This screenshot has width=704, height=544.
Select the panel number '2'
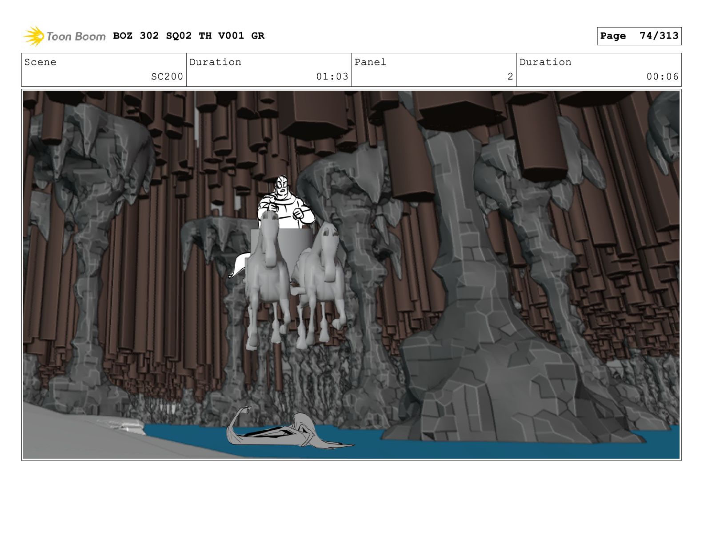510,76
